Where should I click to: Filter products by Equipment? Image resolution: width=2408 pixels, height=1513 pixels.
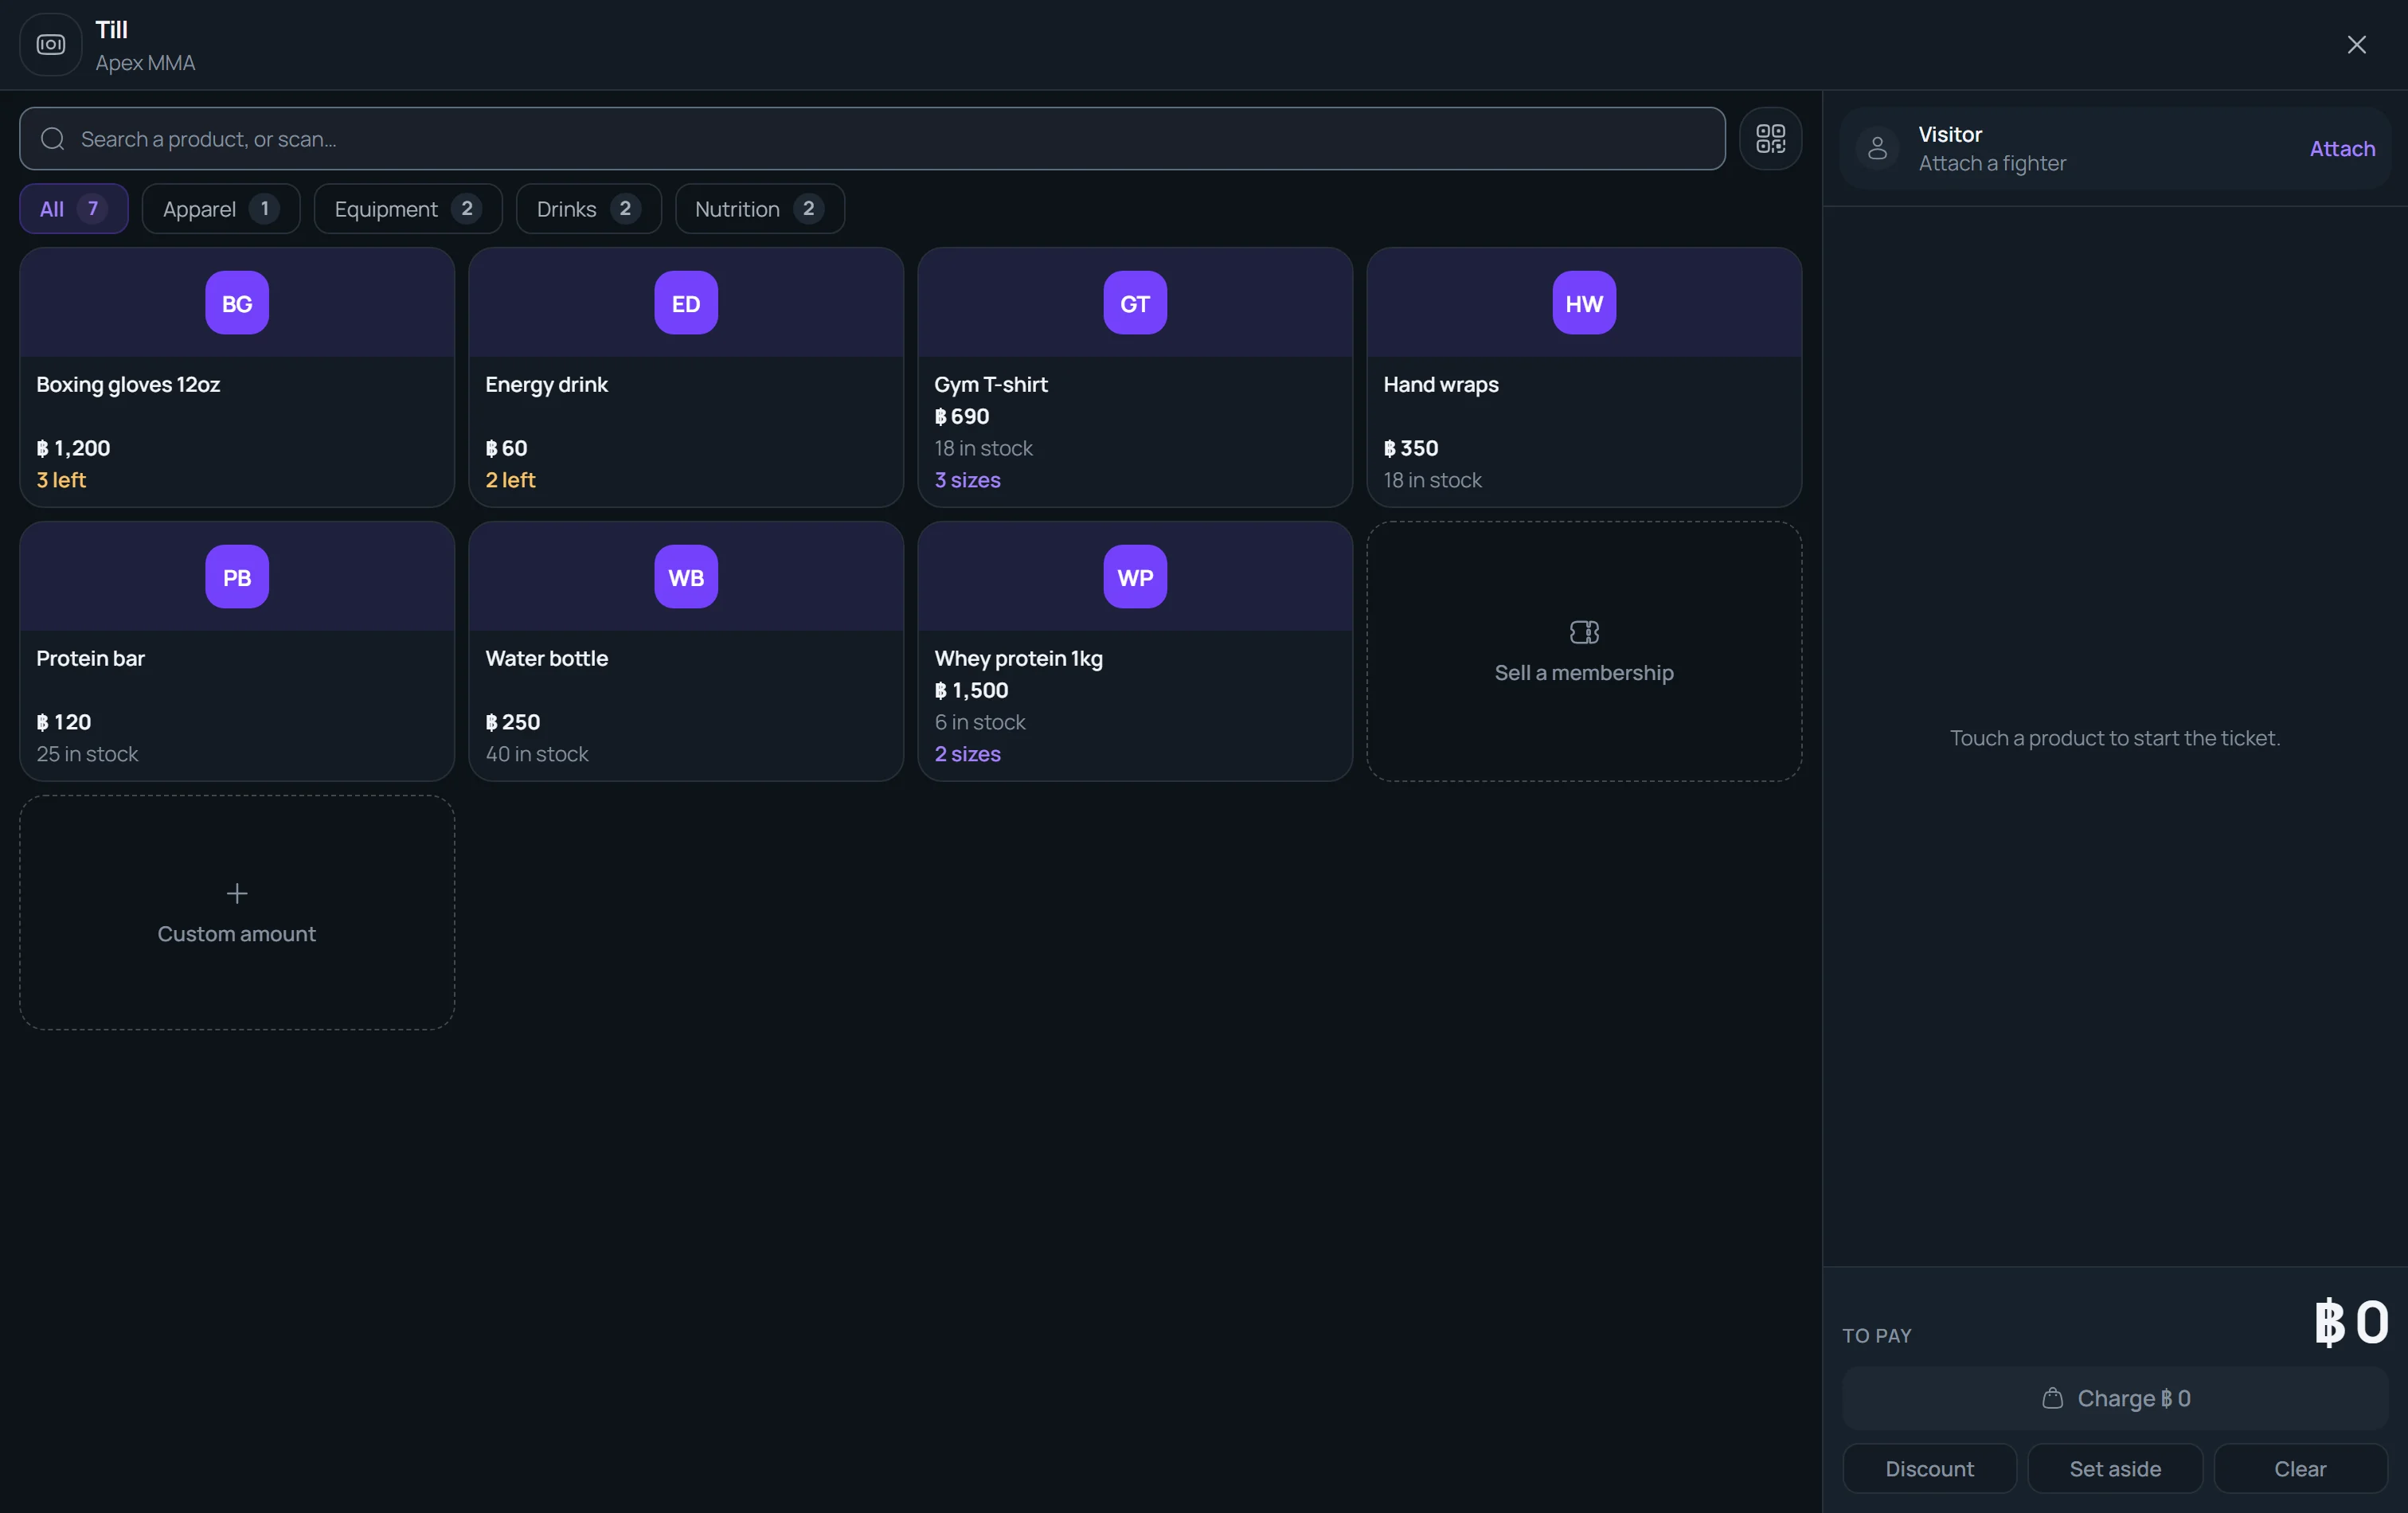[x=408, y=209]
